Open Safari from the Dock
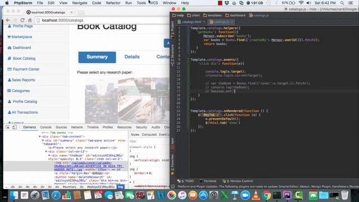This screenshot has width=359, height=202. 56,195
